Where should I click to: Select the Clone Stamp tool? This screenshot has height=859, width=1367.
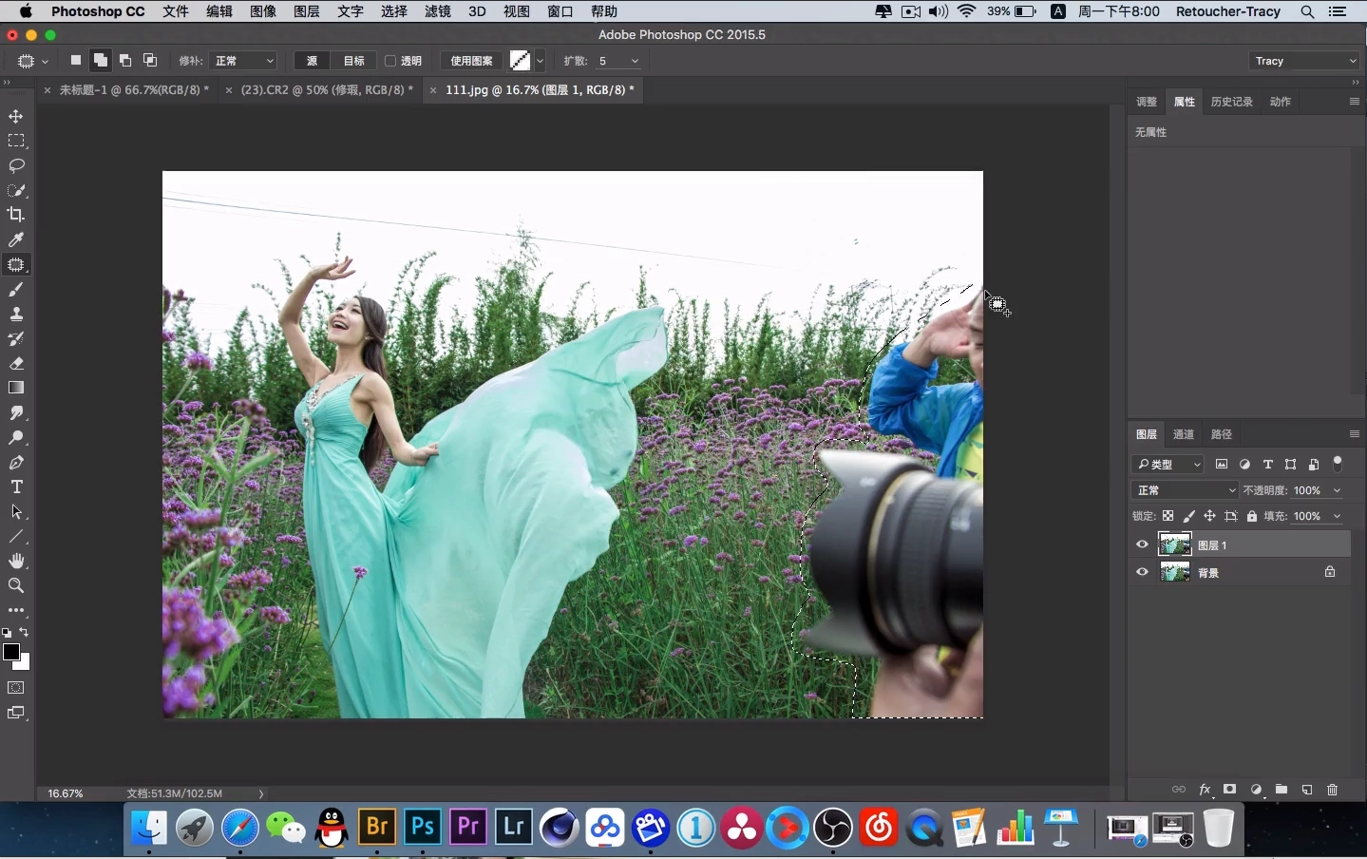(16, 314)
